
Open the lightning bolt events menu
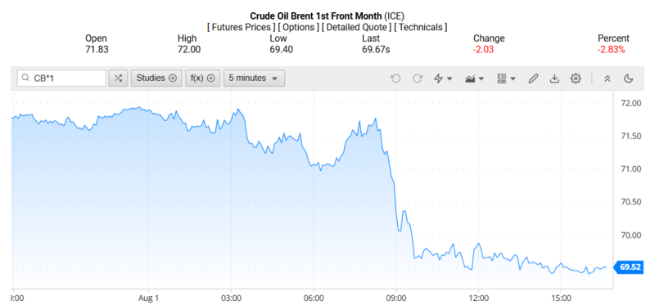pos(443,78)
